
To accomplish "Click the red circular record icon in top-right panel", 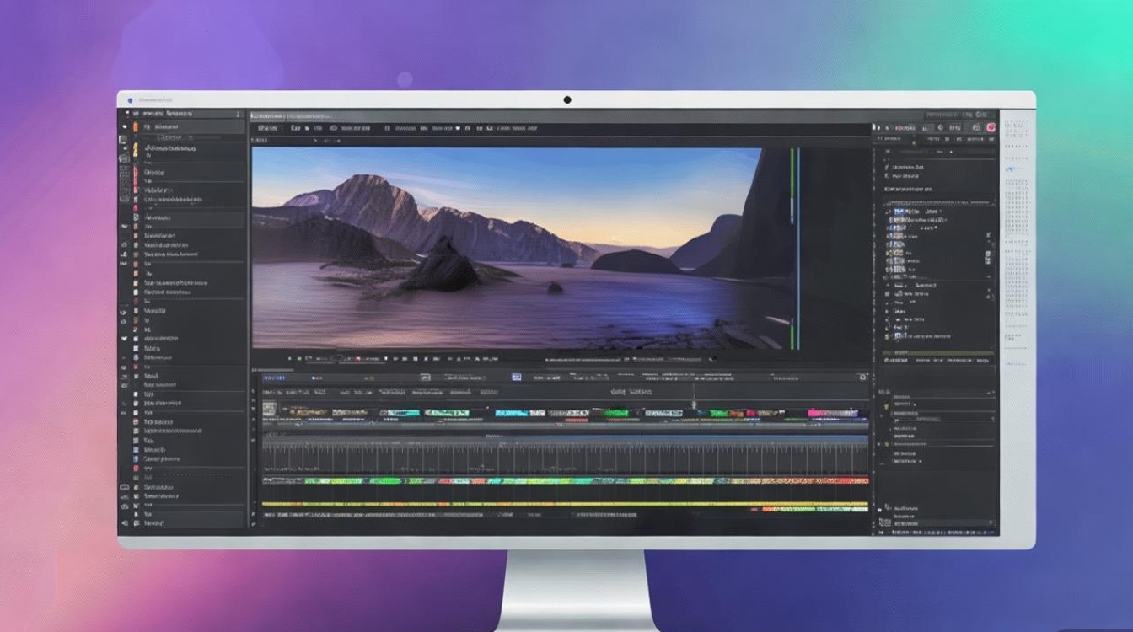I will (991, 127).
